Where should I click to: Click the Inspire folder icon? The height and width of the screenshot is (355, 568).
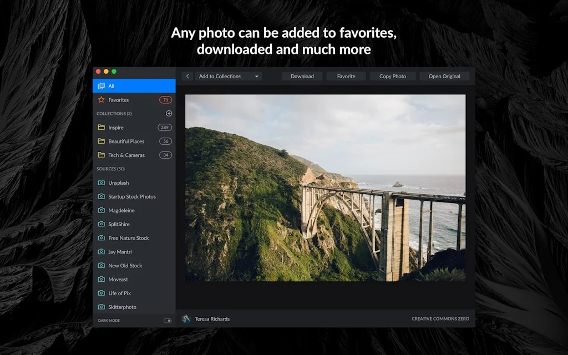(102, 127)
